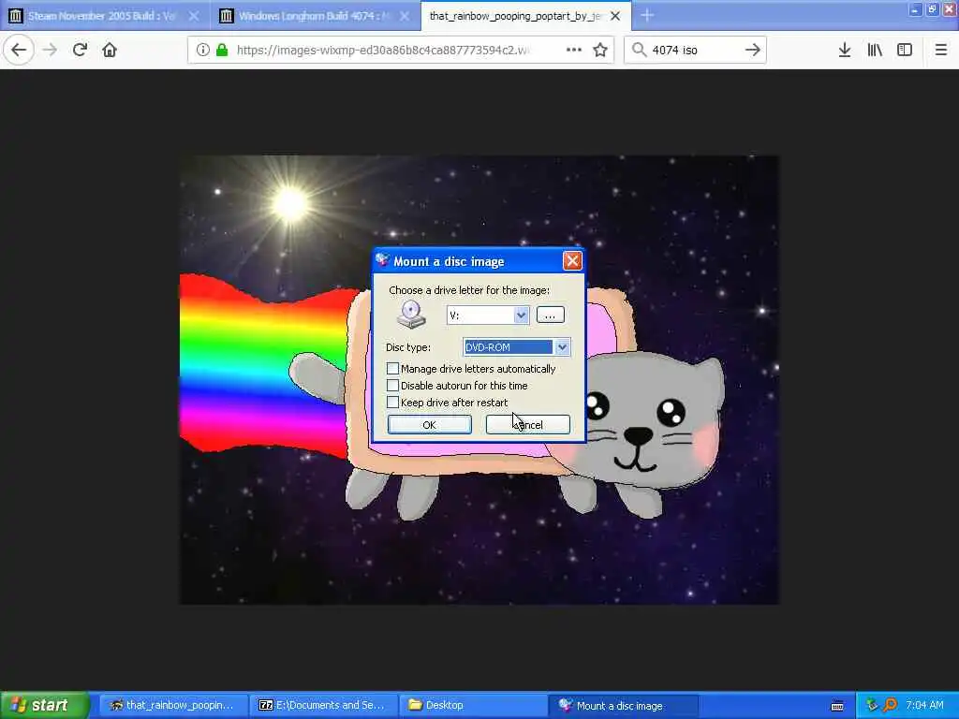Minimize the Firefox window
This screenshot has height=719, width=959.
[x=914, y=9]
